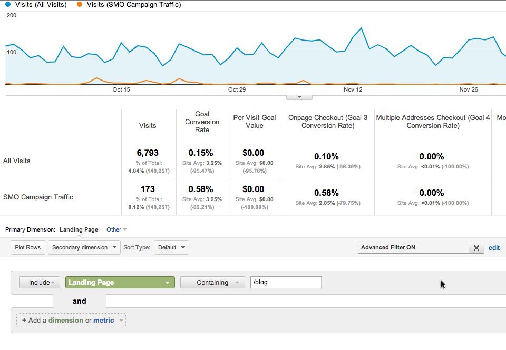Click the 6,793 visits value
Screen dimensions: 506x350
tap(148, 153)
